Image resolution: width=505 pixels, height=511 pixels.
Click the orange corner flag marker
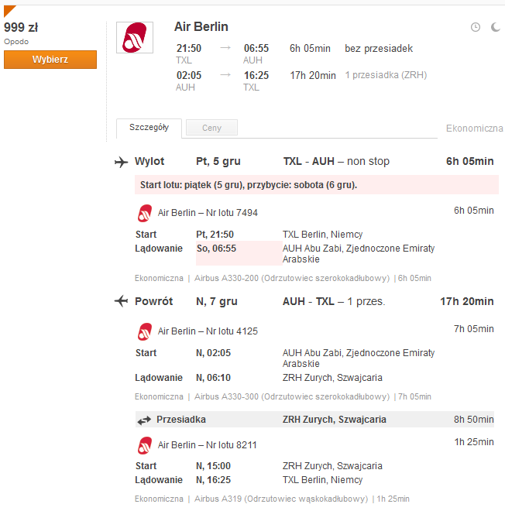[9, 10]
